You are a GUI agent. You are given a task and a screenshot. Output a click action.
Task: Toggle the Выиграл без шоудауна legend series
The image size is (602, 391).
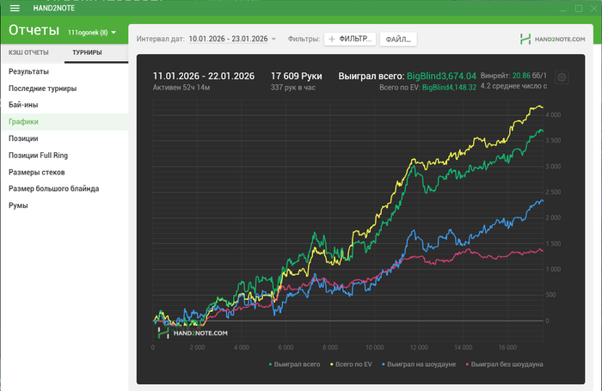[505, 364]
